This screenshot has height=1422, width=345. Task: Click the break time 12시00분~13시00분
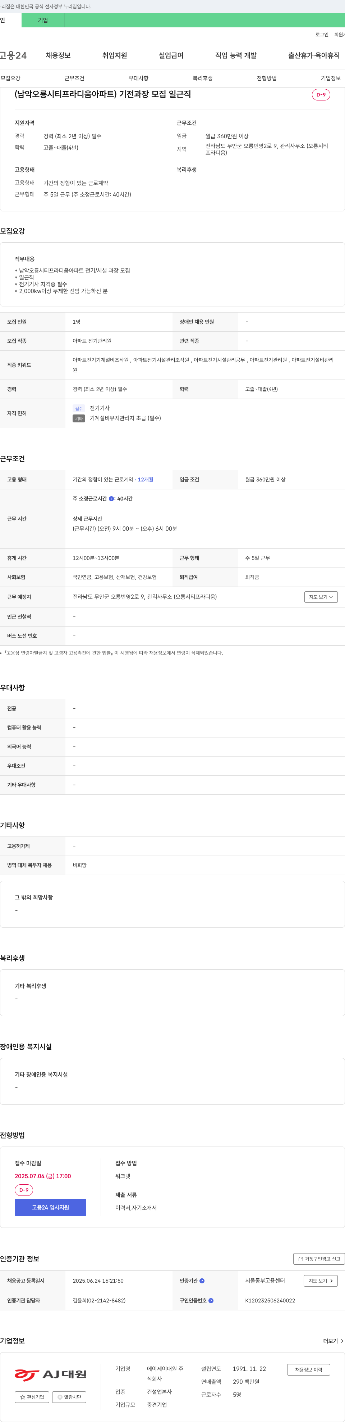point(96,558)
